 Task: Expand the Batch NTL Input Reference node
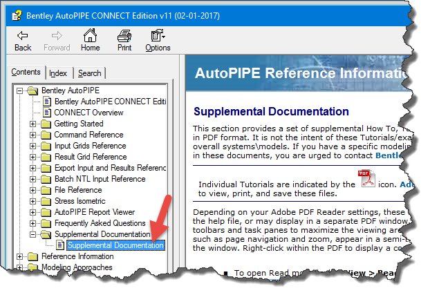[x=32, y=180]
